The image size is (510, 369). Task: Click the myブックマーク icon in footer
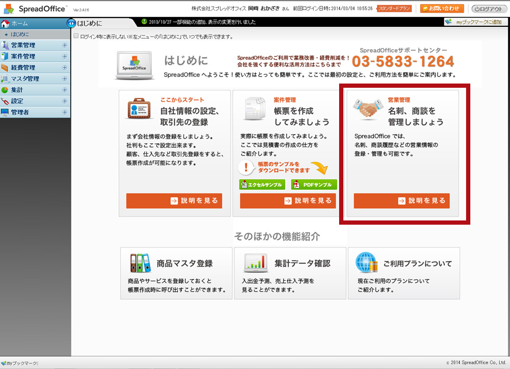[x=4, y=363]
